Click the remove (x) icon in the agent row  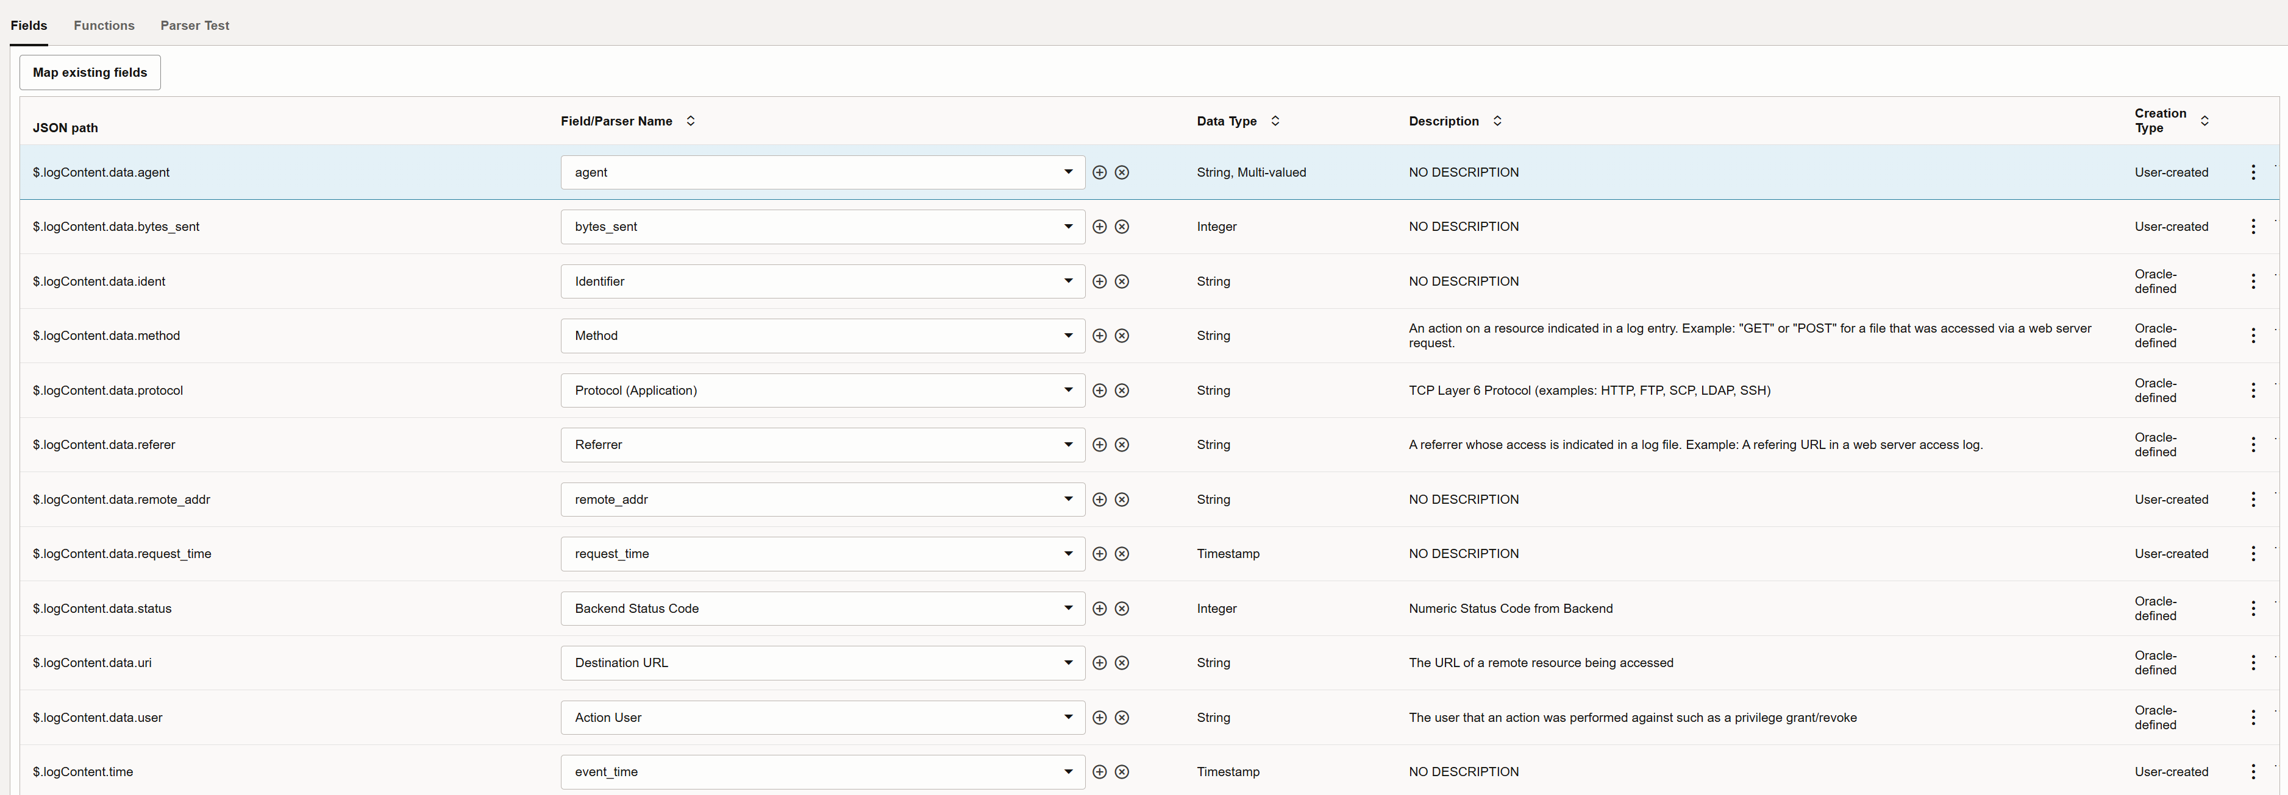pos(1122,172)
